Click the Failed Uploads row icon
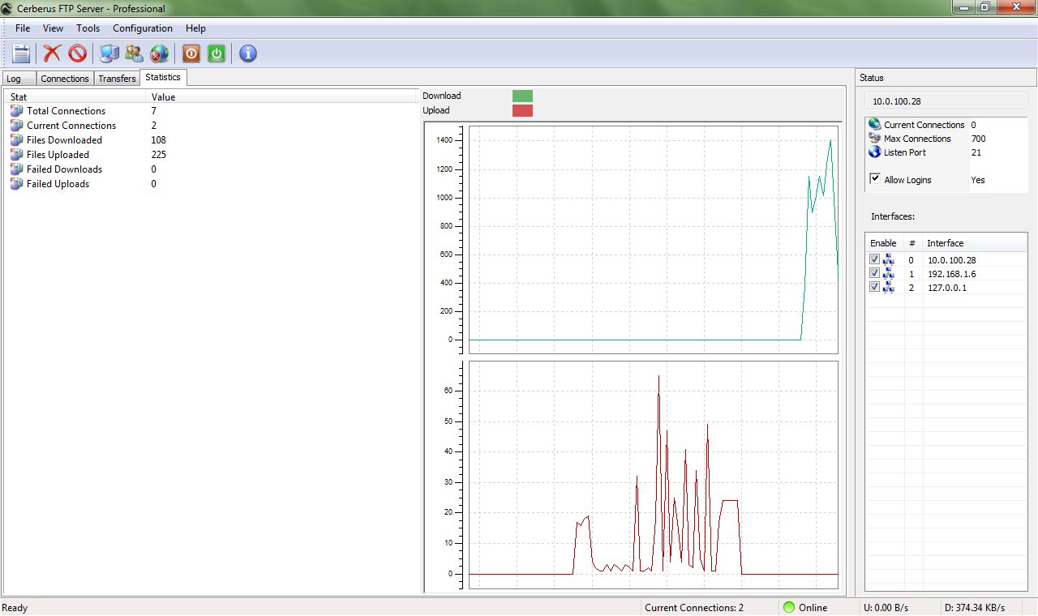Screen dimensions: 1038x616 click(x=17, y=184)
